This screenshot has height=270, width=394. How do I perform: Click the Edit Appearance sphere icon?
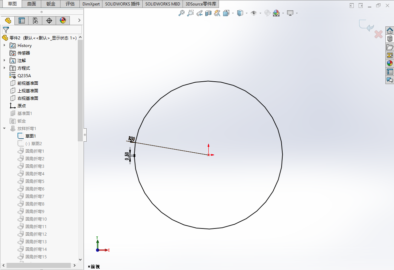(x=267, y=13)
